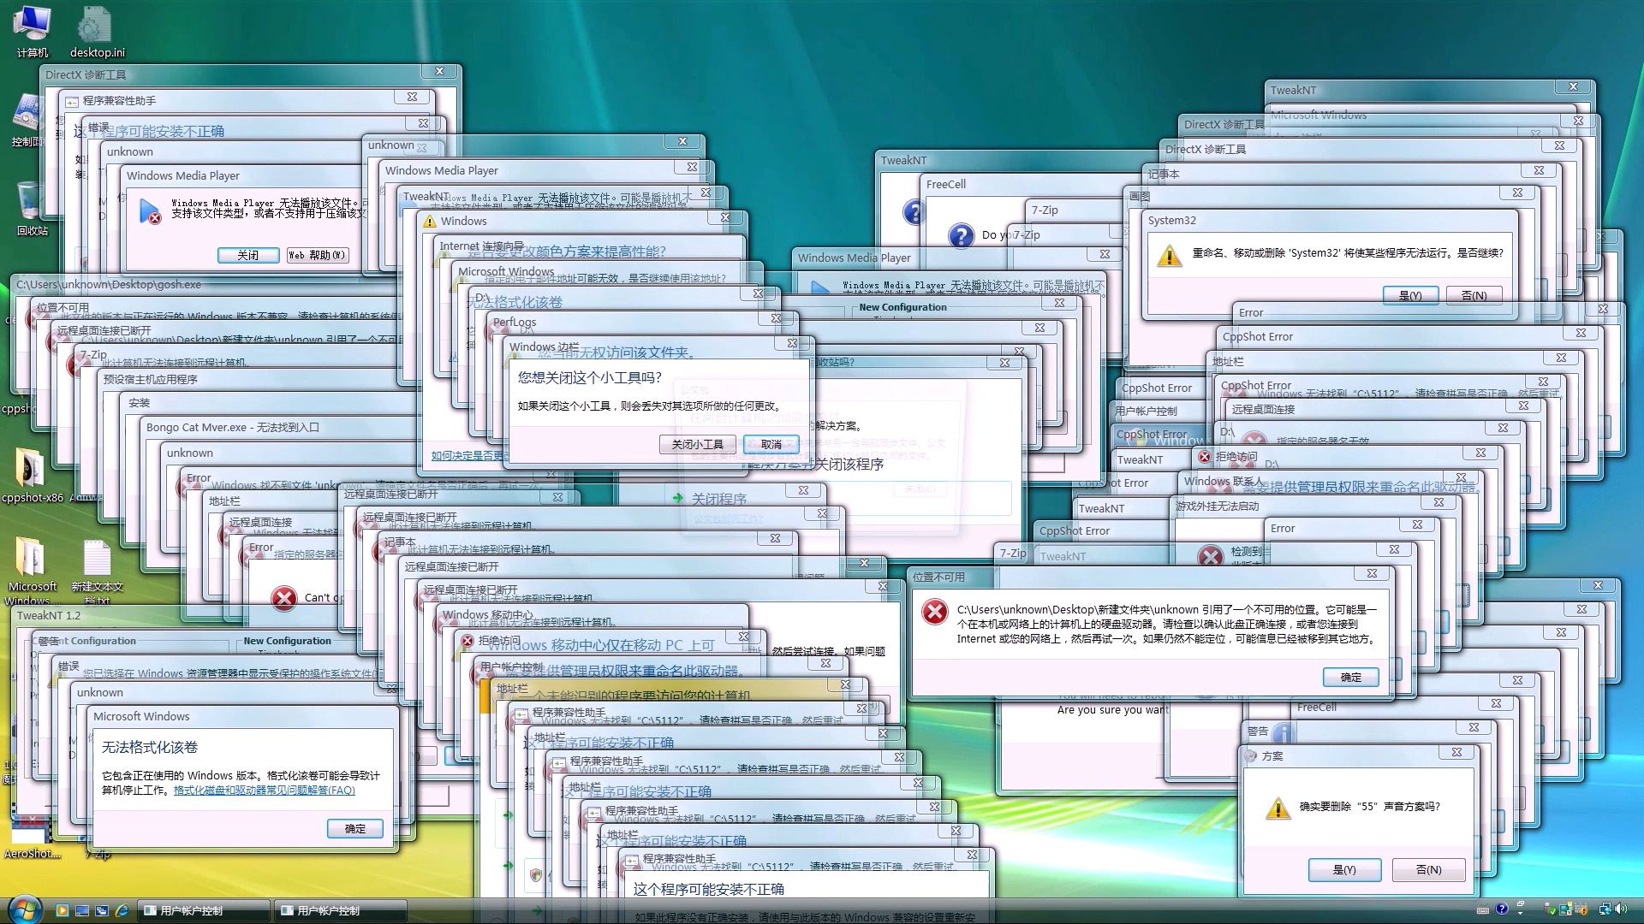Click the Web 帮助(W) button

pyautogui.click(x=317, y=255)
